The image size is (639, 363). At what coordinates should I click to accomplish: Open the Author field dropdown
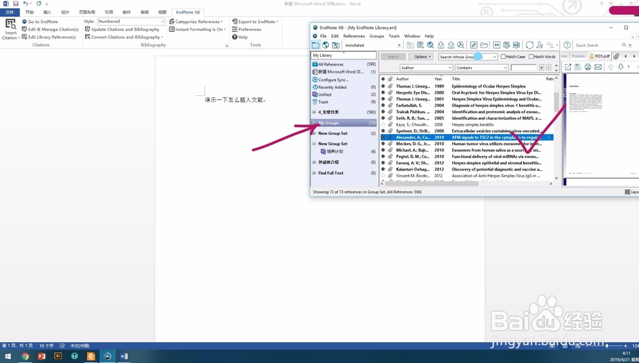pos(426,68)
